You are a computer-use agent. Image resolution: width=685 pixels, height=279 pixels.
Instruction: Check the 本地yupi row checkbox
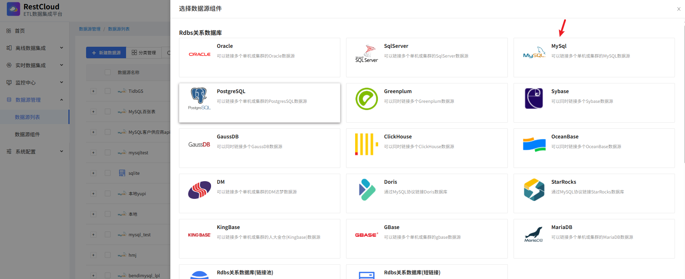point(108,193)
